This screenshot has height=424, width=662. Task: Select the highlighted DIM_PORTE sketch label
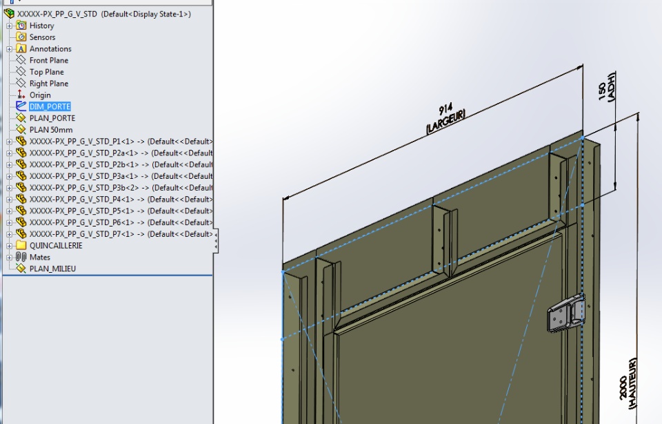pyautogui.click(x=50, y=106)
